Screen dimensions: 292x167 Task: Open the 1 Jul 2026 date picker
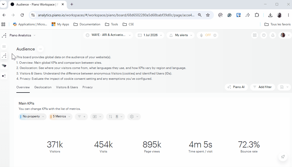tap(150, 35)
